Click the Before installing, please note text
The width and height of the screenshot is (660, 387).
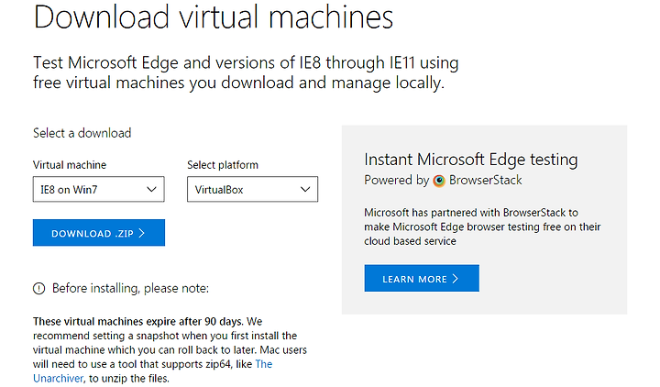130,289
